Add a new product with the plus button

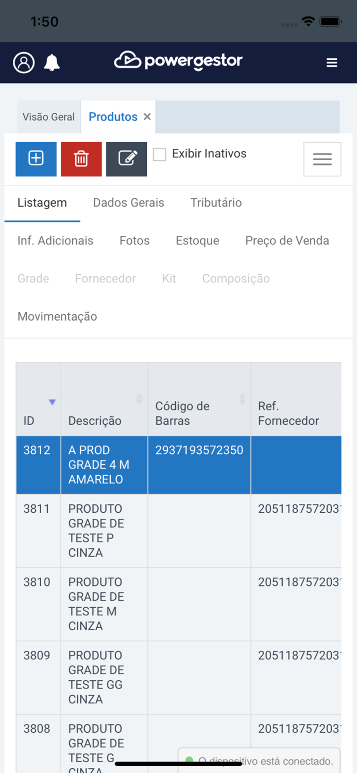(36, 159)
